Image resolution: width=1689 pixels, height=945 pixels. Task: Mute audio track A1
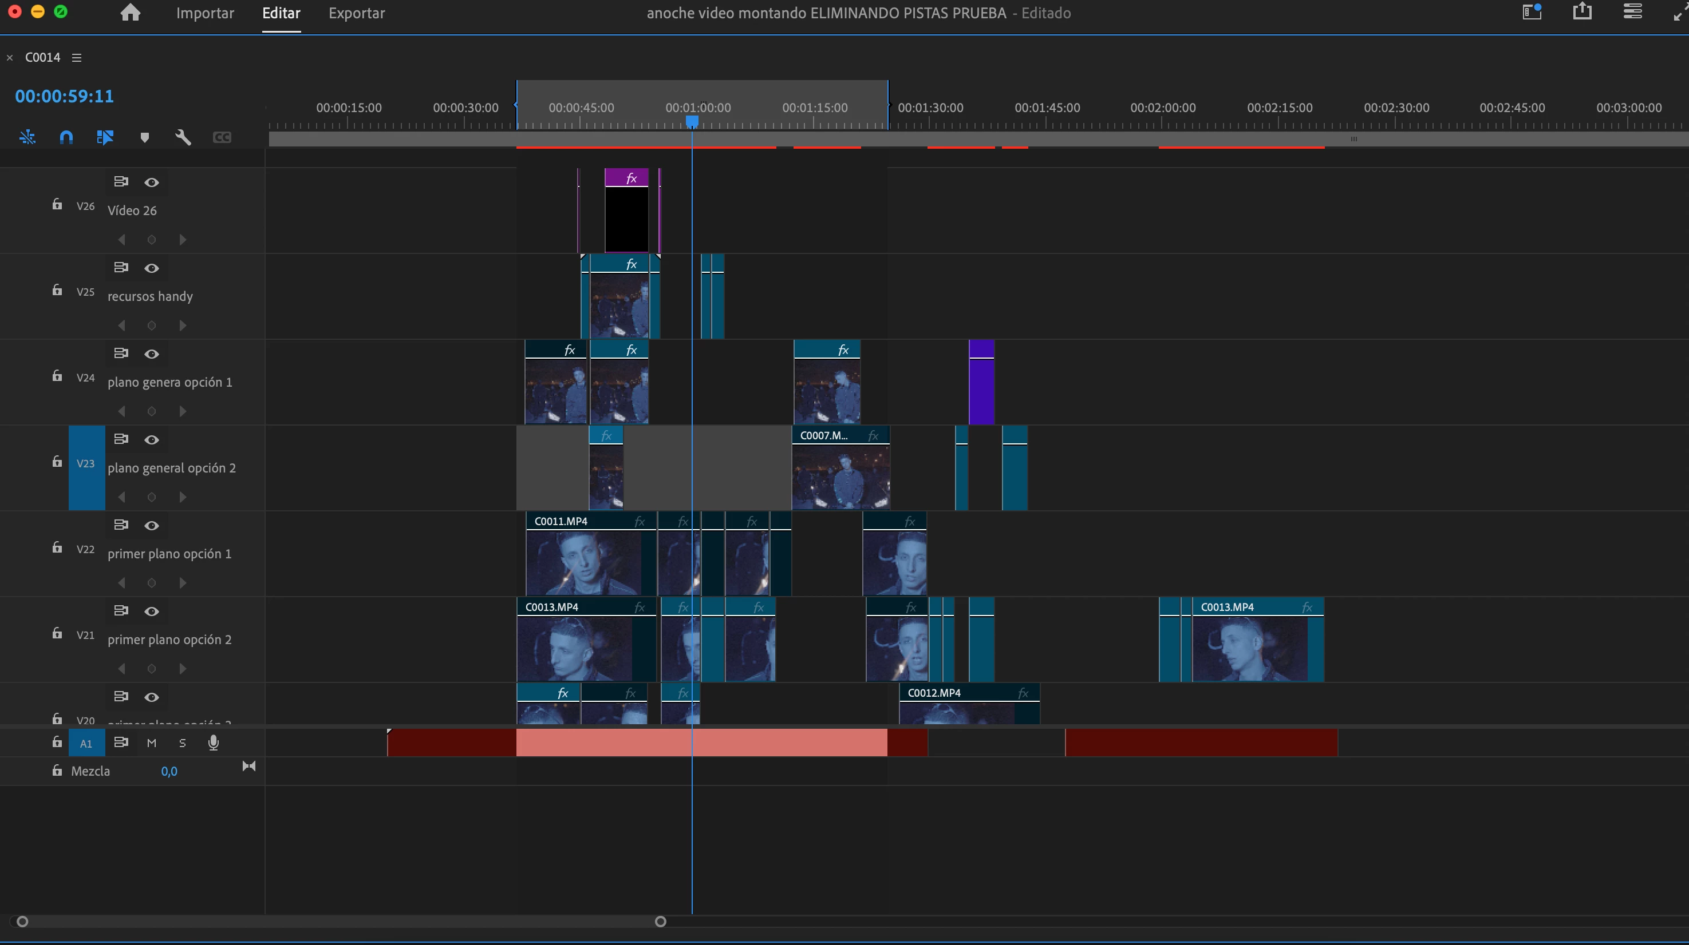pos(152,742)
